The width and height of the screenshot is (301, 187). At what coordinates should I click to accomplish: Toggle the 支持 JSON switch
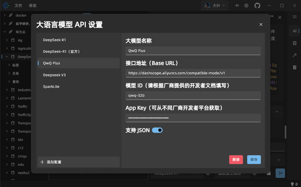[x=157, y=130]
